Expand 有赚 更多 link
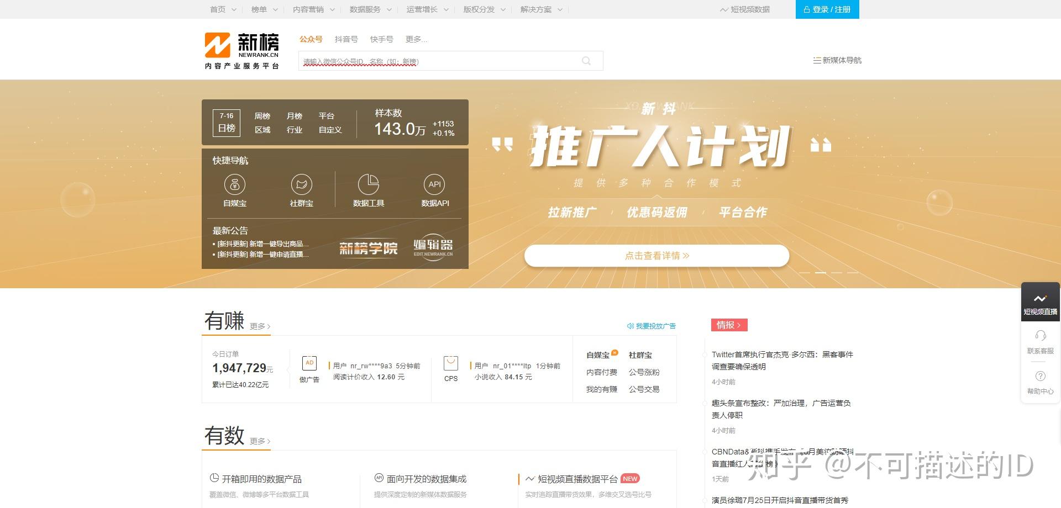Image resolution: width=1061 pixels, height=508 pixels. (260, 326)
